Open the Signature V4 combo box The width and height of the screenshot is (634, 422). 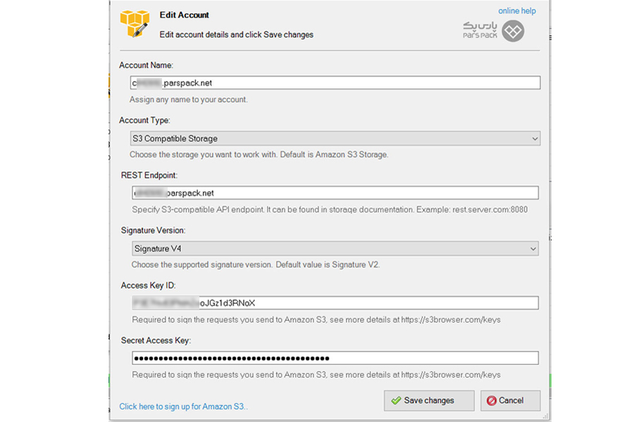pos(335,248)
